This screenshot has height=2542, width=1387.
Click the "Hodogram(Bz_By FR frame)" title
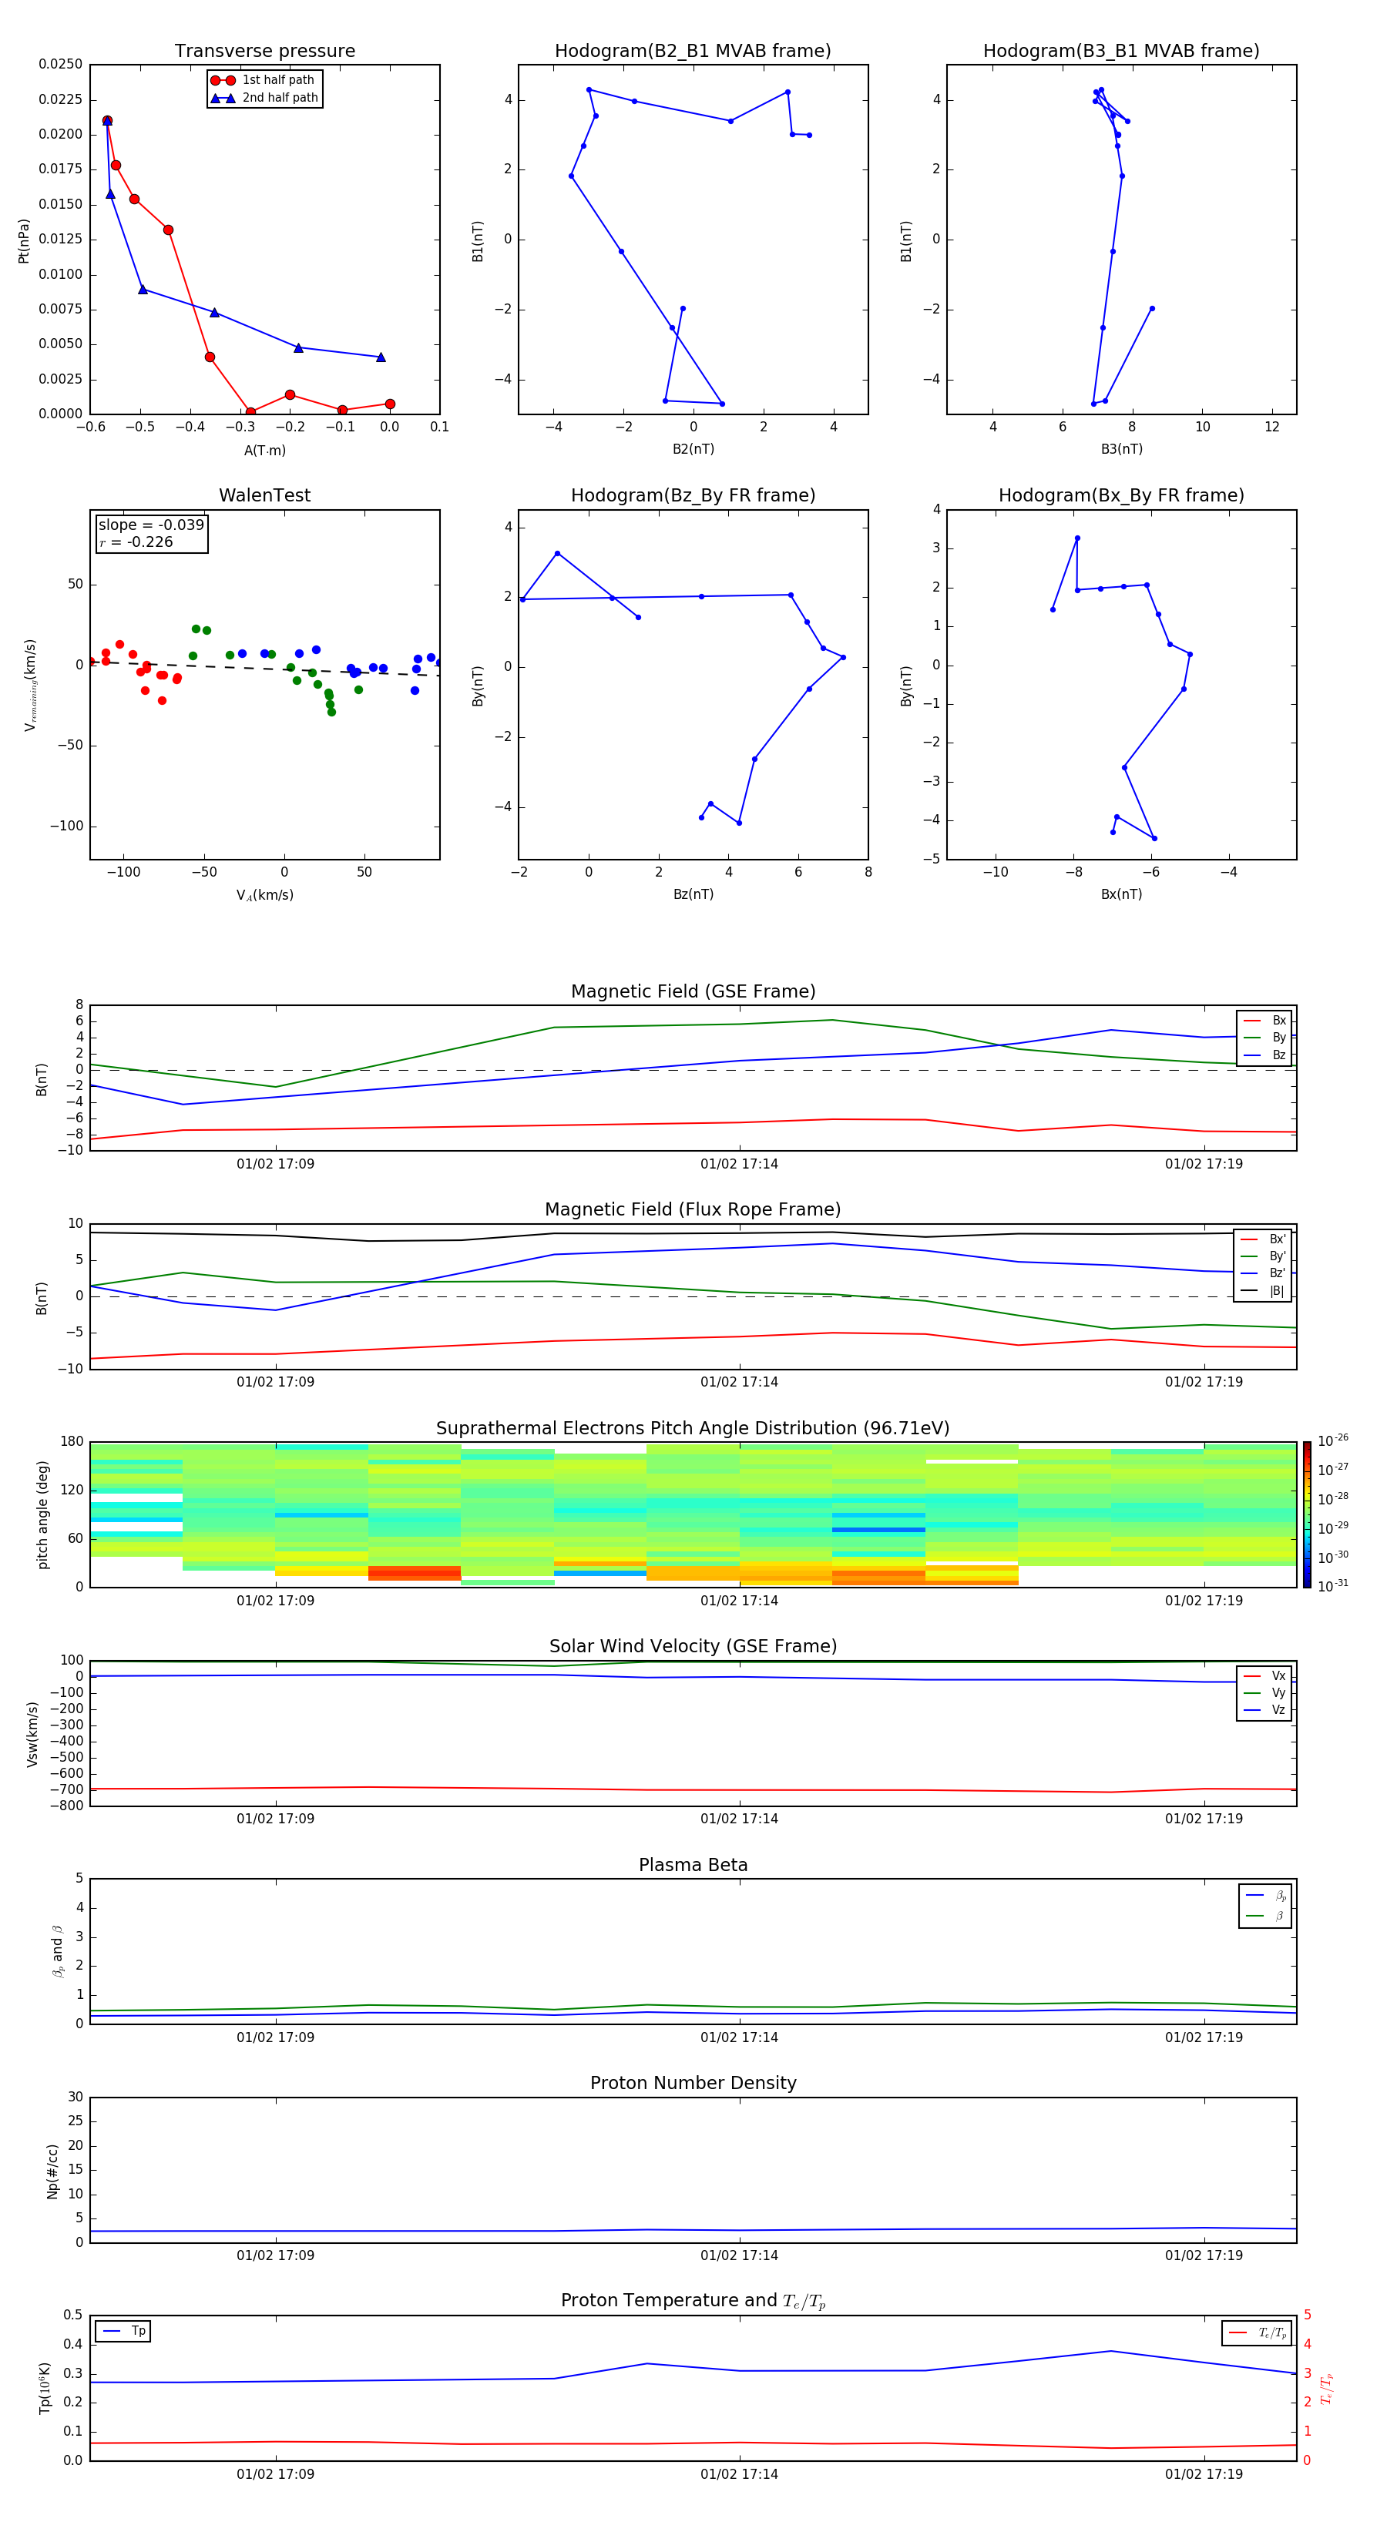(693, 495)
